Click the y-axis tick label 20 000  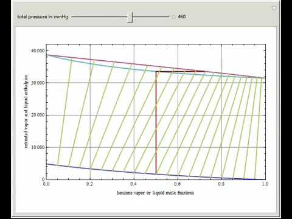coord(38,115)
